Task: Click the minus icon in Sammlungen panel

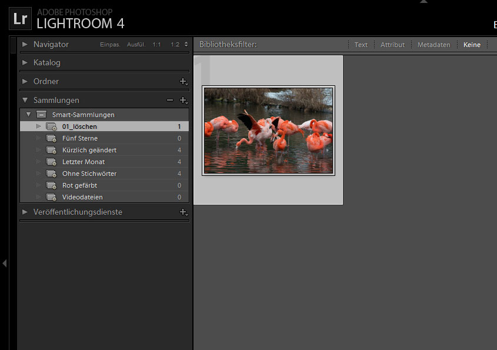Action: (x=170, y=101)
